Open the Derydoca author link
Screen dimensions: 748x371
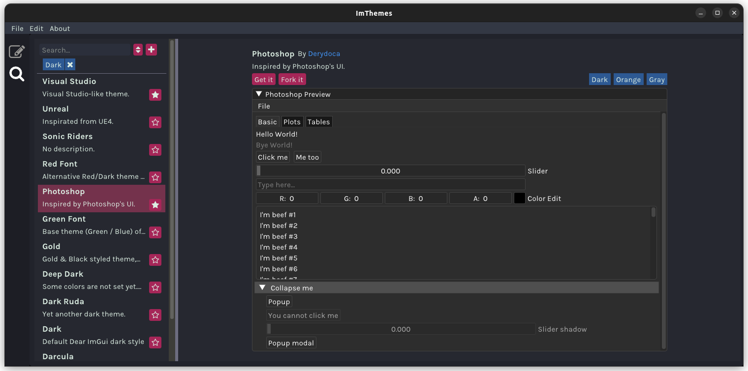point(324,54)
